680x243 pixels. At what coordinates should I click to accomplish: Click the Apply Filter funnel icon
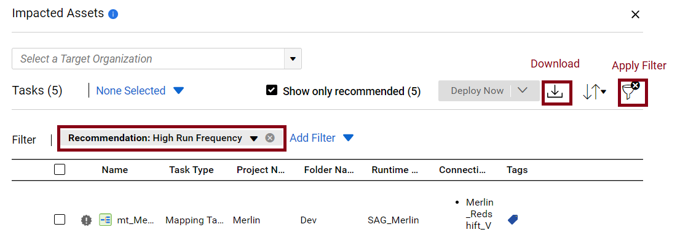coord(631,92)
